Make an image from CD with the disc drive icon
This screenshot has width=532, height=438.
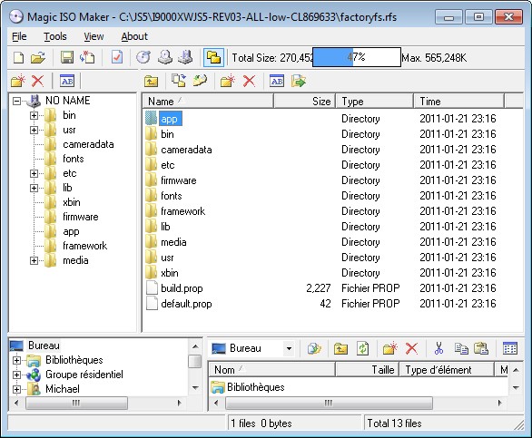(x=165, y=57)
